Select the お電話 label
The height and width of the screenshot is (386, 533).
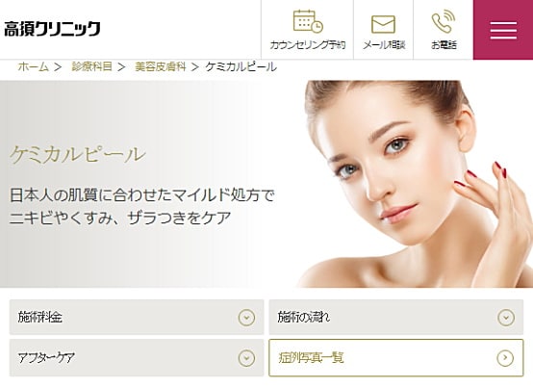[444, 45]
